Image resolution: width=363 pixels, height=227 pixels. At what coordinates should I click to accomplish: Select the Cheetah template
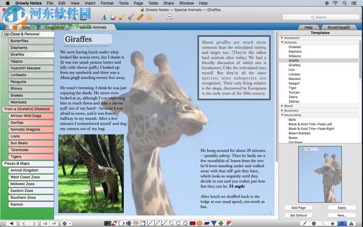click(x=294, y=47)
